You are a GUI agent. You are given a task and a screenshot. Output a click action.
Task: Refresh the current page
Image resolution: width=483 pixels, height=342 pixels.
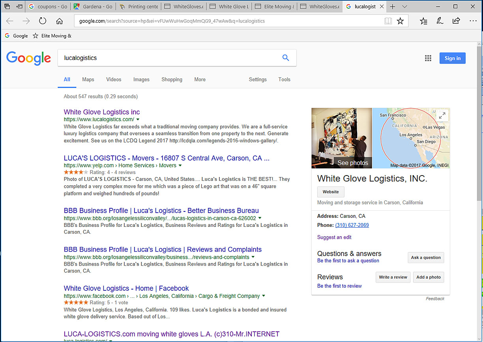[x=43, y=21]
